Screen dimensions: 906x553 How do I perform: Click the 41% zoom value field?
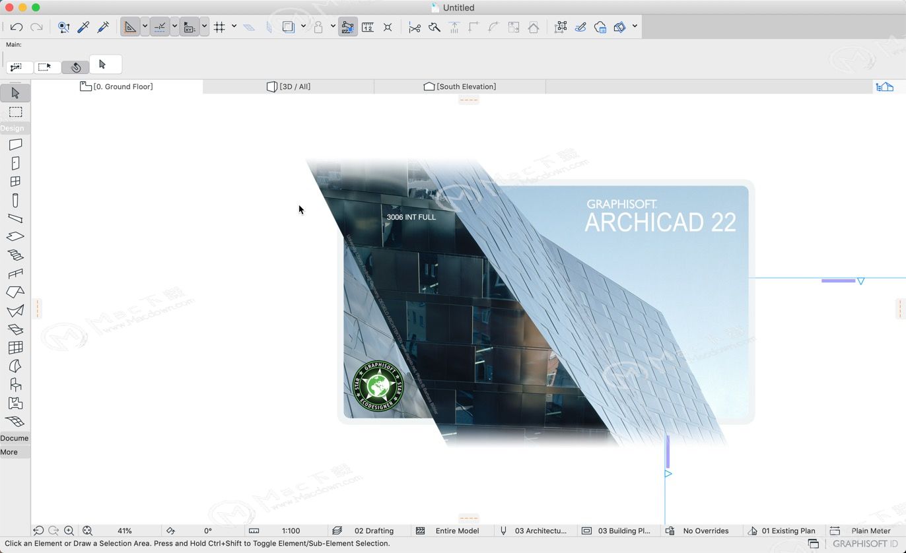pos(125,531)
